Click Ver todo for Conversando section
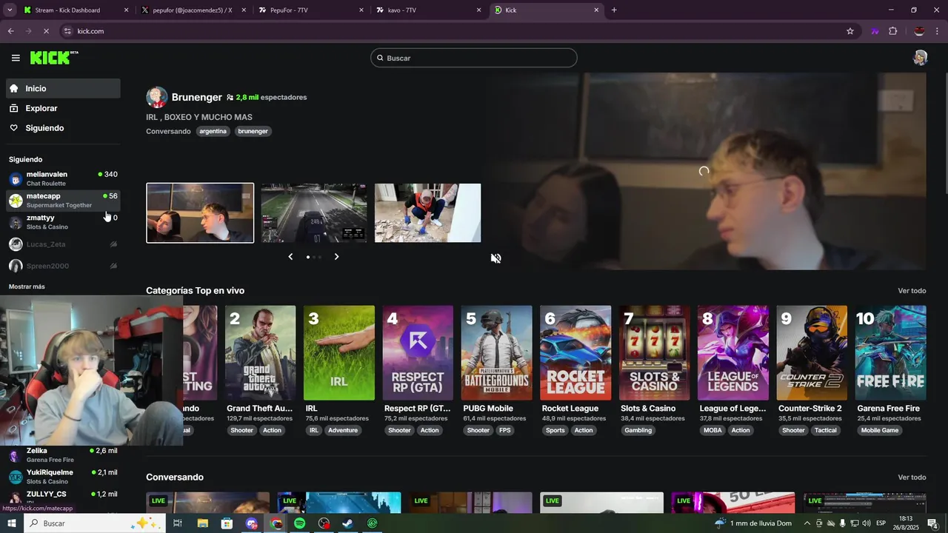Image resolution: width=948 pixels, height=533 pixels. (912, 477)
